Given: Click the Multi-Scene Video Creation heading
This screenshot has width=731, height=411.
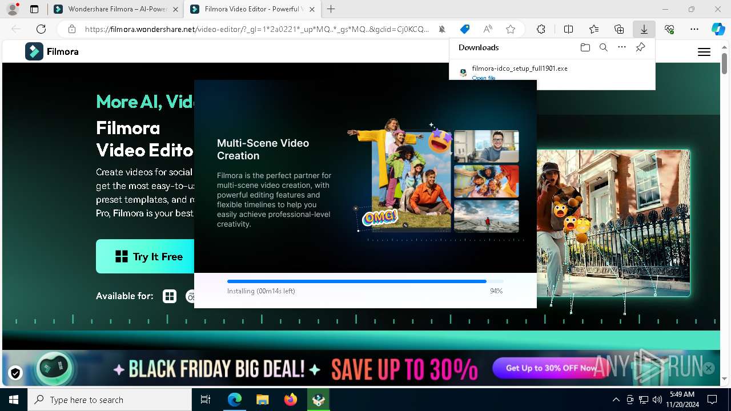Looking at the screenshot, I should (x=263, y=149).
